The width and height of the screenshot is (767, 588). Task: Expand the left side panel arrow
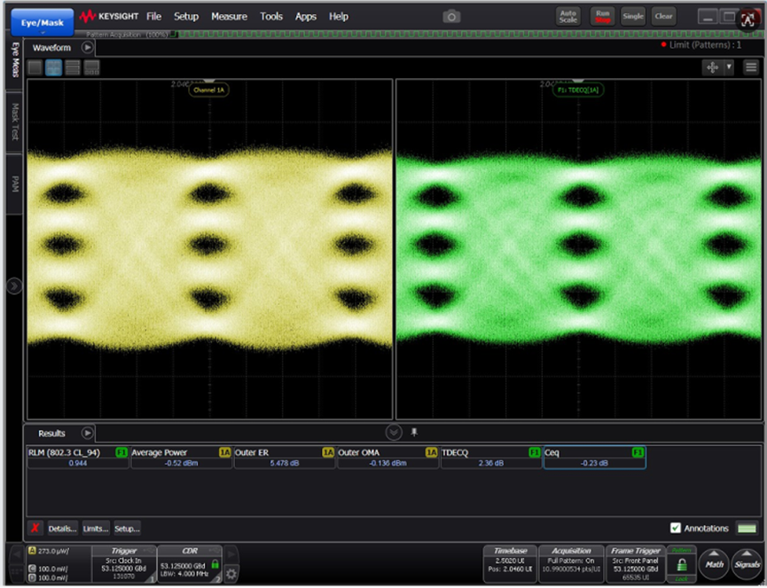13,286
